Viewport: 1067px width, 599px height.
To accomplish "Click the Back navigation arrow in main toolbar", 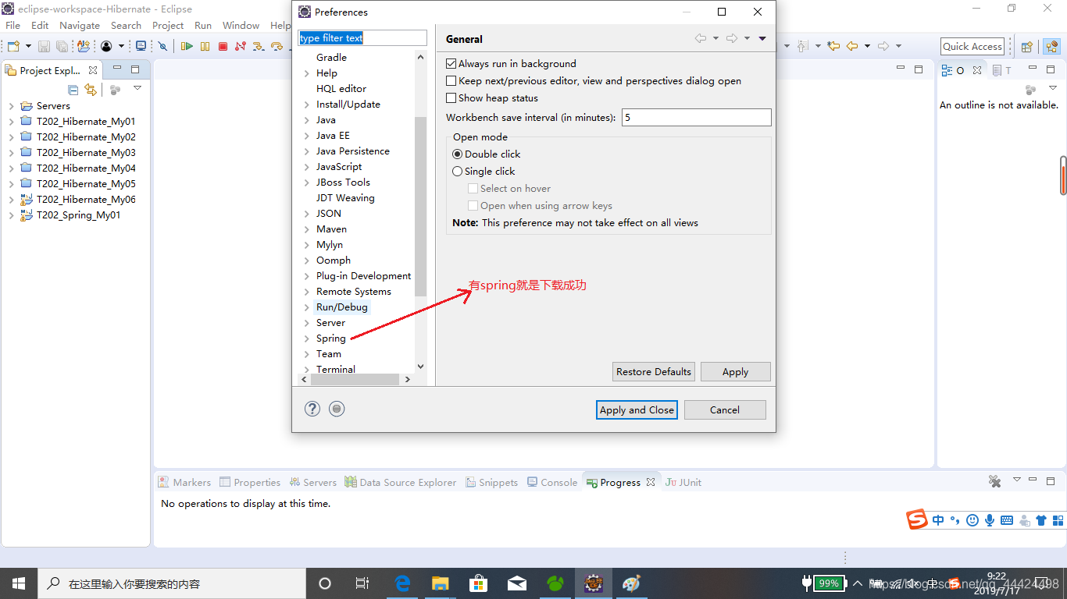I will click(851, 46).
